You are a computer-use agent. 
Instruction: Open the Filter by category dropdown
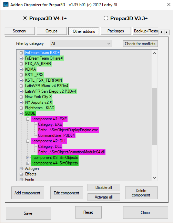(81, 43)
